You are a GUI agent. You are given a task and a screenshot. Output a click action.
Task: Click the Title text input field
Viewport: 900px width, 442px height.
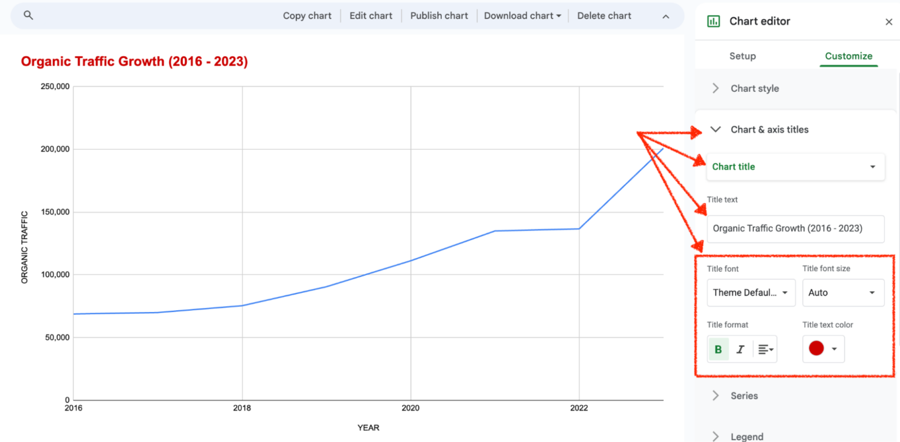(795, 228)
